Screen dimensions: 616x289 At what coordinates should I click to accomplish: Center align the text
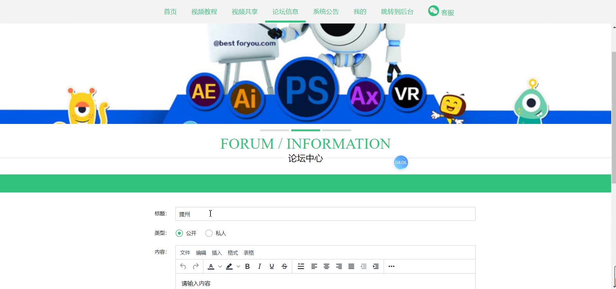[x=326, y=266]
